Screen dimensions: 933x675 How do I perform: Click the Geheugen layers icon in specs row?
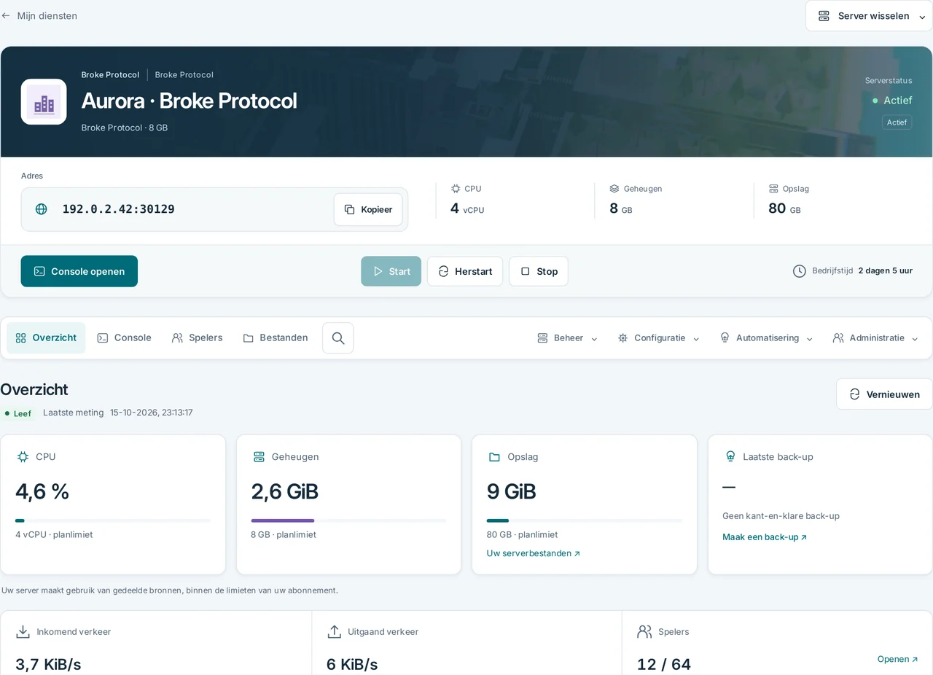point(614,189)
